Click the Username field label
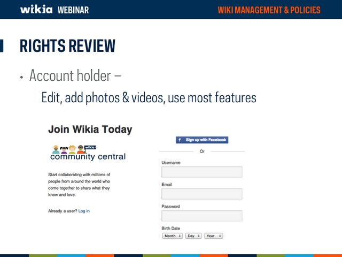This screenshot has width=342, height=257. 171,163
